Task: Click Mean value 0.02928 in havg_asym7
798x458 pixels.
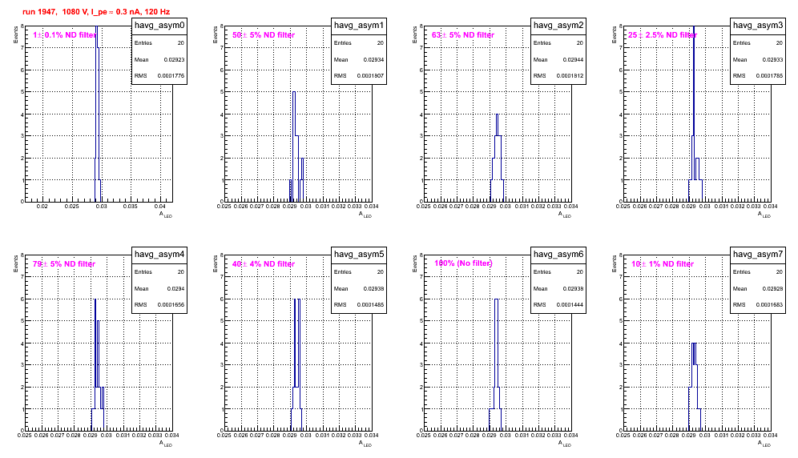Action: click(x=772, y=288)
